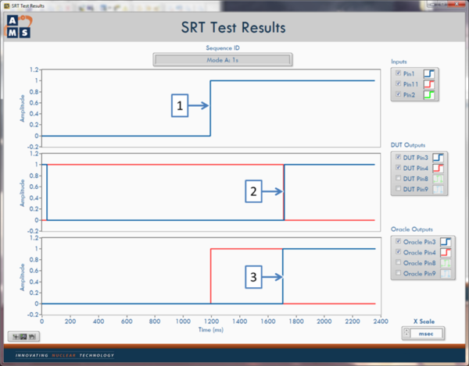Uncheck the Pin1 input checkbox
Screen dimensions: 469x366
(398, 73)
